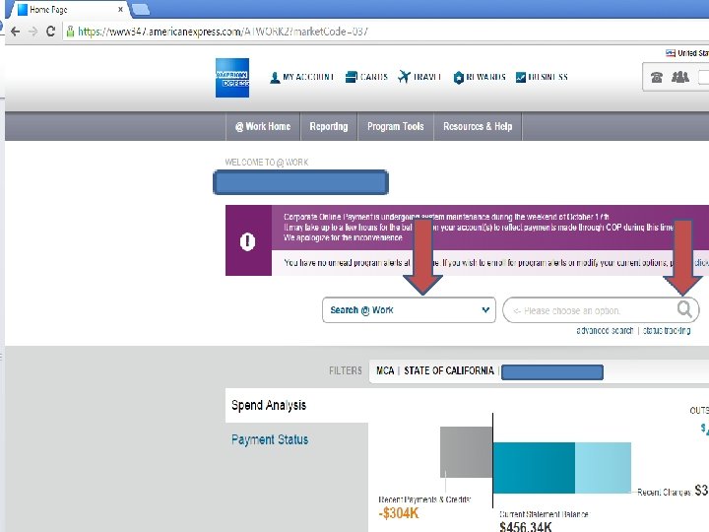Click the gray Recent Payments bar in chart
This screenshot has width=709, height=532.
pos(466,452)
